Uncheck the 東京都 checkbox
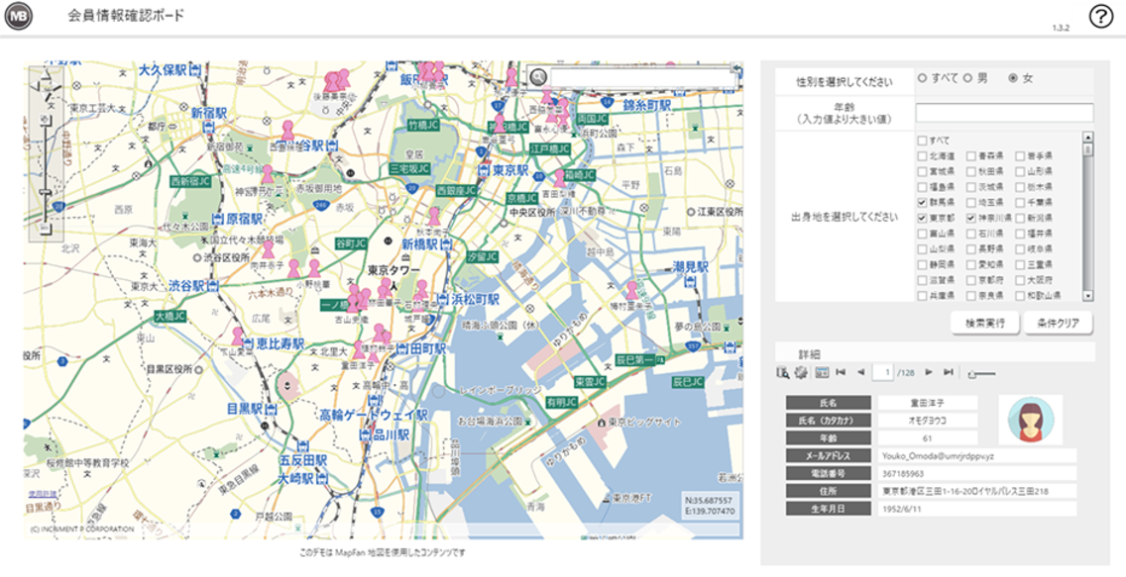Viewport: 1126px width, 577px height. [x=921, y=219]
